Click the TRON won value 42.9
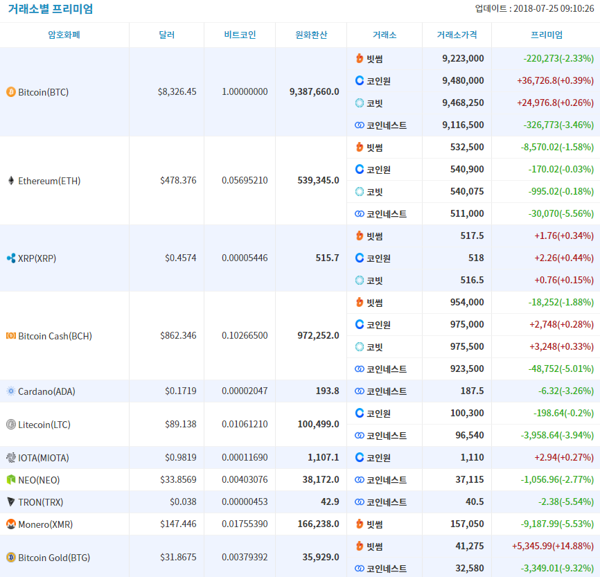This screenshot has height=577, width=600. [330, 501]
